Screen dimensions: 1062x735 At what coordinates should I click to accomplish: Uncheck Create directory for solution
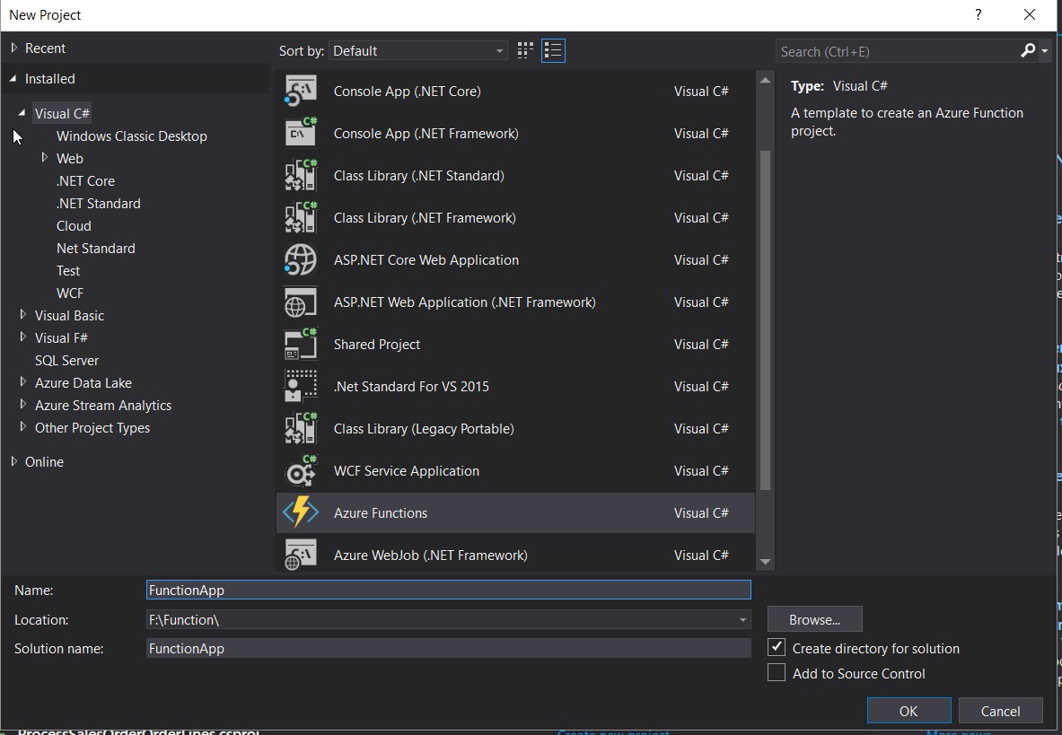[x=776, y=648]
